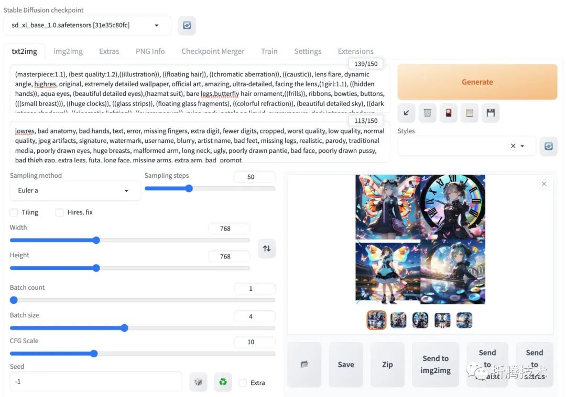Screen dimensions: 566x397
Task: Open the Train tab
Action: (269, 51)
